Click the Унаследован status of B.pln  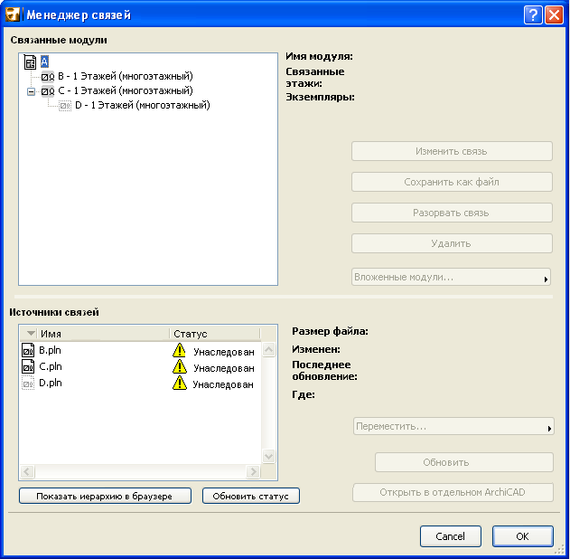(x=223, y=352)
